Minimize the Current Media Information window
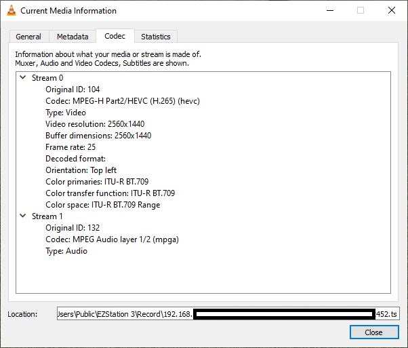The image size is (408, 348). click(x=330, y=10)
